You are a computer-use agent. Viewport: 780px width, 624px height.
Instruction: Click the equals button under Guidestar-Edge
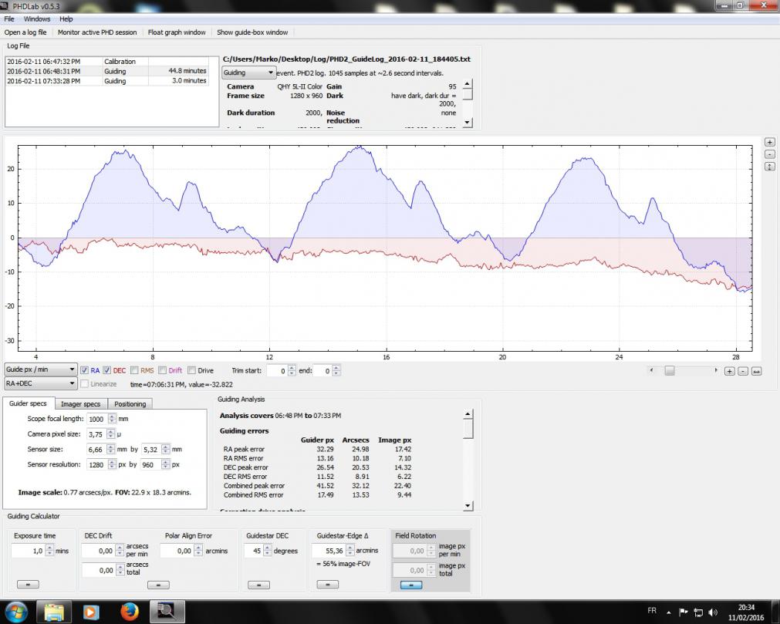tap(328, 585)
